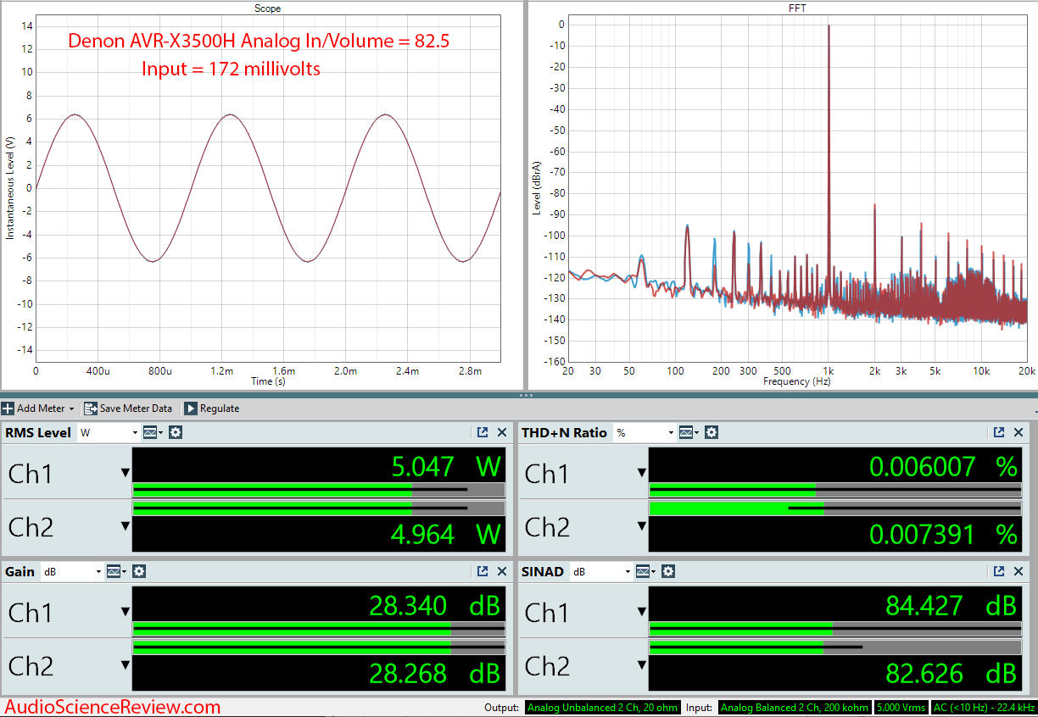Open settings gear for the SINAD meter
1038x717 pixels.
click(x=668, y=571)
